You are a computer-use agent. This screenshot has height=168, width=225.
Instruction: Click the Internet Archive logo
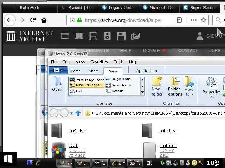pyautogui.click(x=30, y=36)
